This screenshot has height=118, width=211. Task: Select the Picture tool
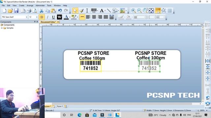point(122,11)
